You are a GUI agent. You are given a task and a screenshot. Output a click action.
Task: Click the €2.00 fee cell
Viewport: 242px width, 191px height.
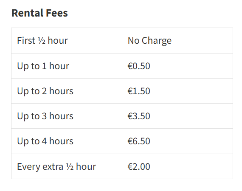click(x=177, y=166)
